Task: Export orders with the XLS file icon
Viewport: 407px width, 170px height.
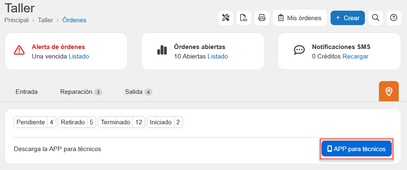Action: coord(244,18)
